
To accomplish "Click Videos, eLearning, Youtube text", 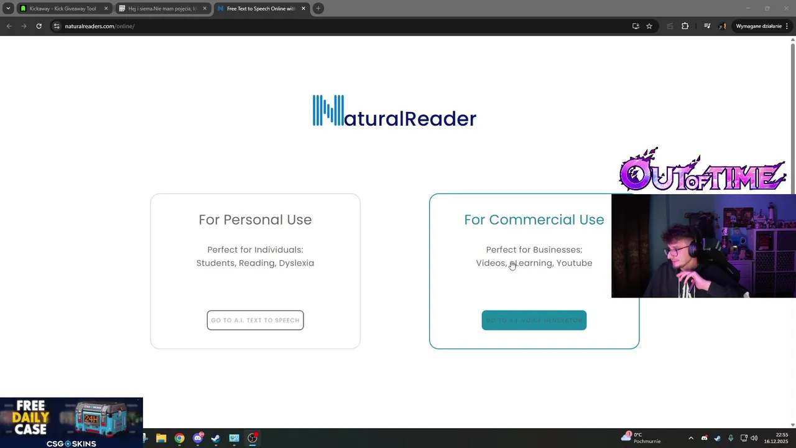I will point(534,263).
